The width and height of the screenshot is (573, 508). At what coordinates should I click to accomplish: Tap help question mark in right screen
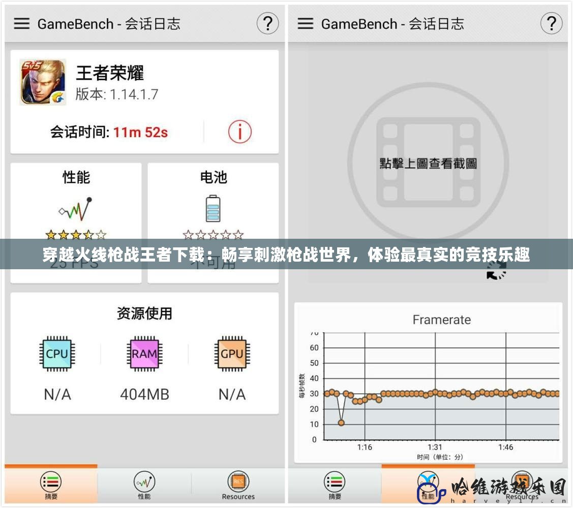551,23
